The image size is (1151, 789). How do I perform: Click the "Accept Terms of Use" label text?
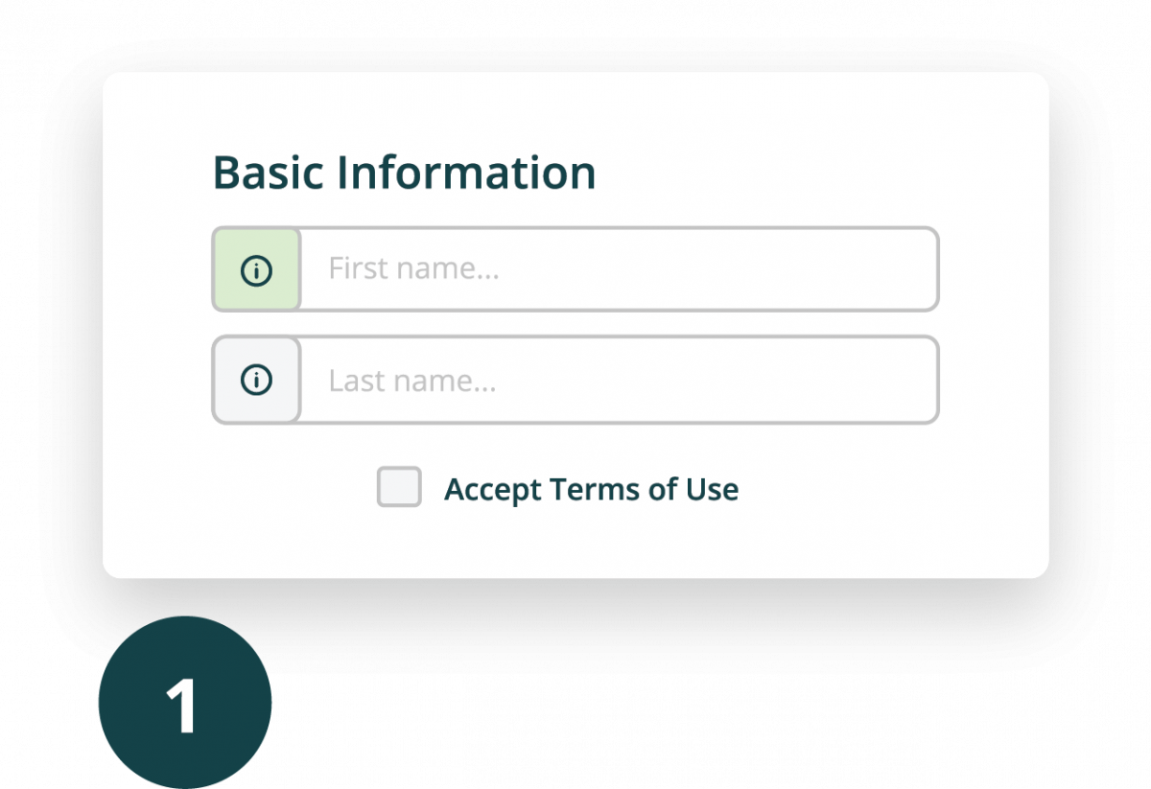click(x=591, y=490)
